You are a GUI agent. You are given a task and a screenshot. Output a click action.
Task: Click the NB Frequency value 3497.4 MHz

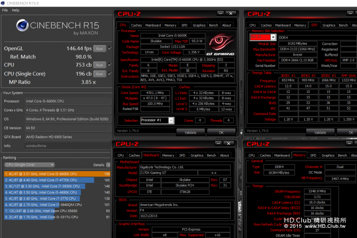coord(340,179)
